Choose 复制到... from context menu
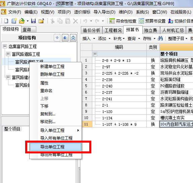193x183 pixels. click(x=55, y=114)
